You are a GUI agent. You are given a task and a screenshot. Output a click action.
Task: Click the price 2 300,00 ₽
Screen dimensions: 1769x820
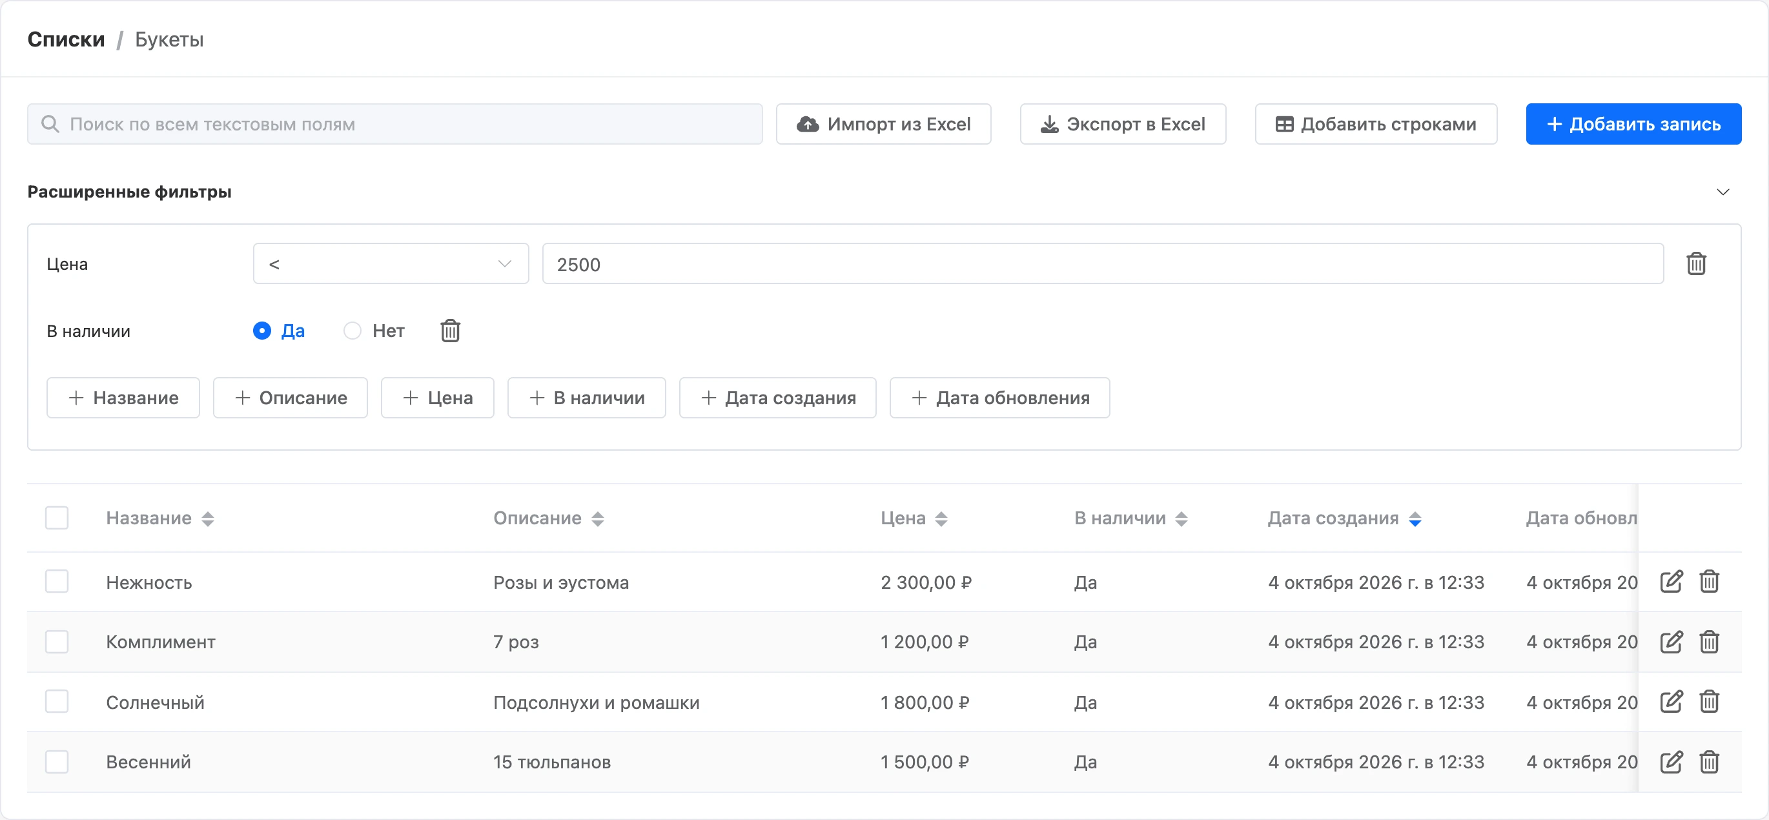926,582
